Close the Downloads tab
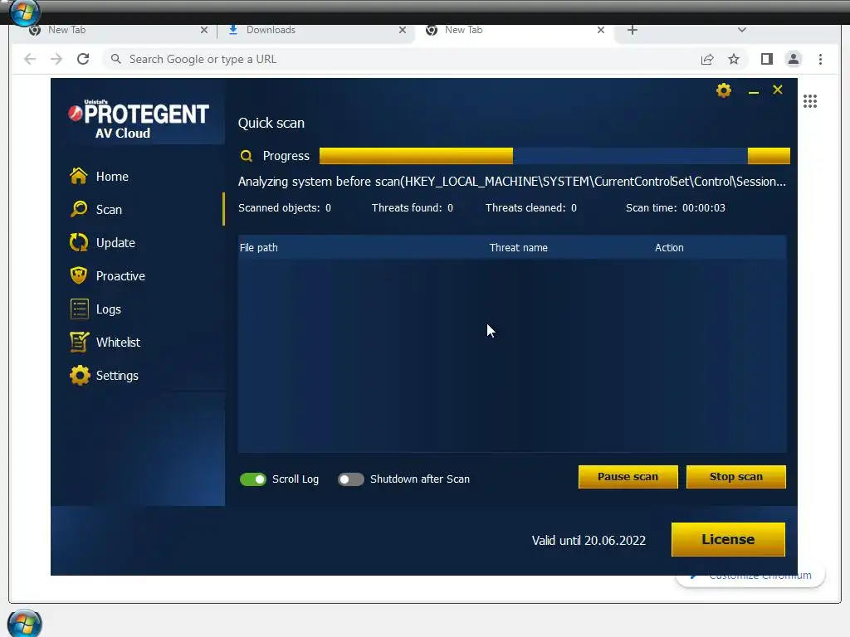Image resolution: width=850 pixels, height=637 pixels. [x=403, y=31]
